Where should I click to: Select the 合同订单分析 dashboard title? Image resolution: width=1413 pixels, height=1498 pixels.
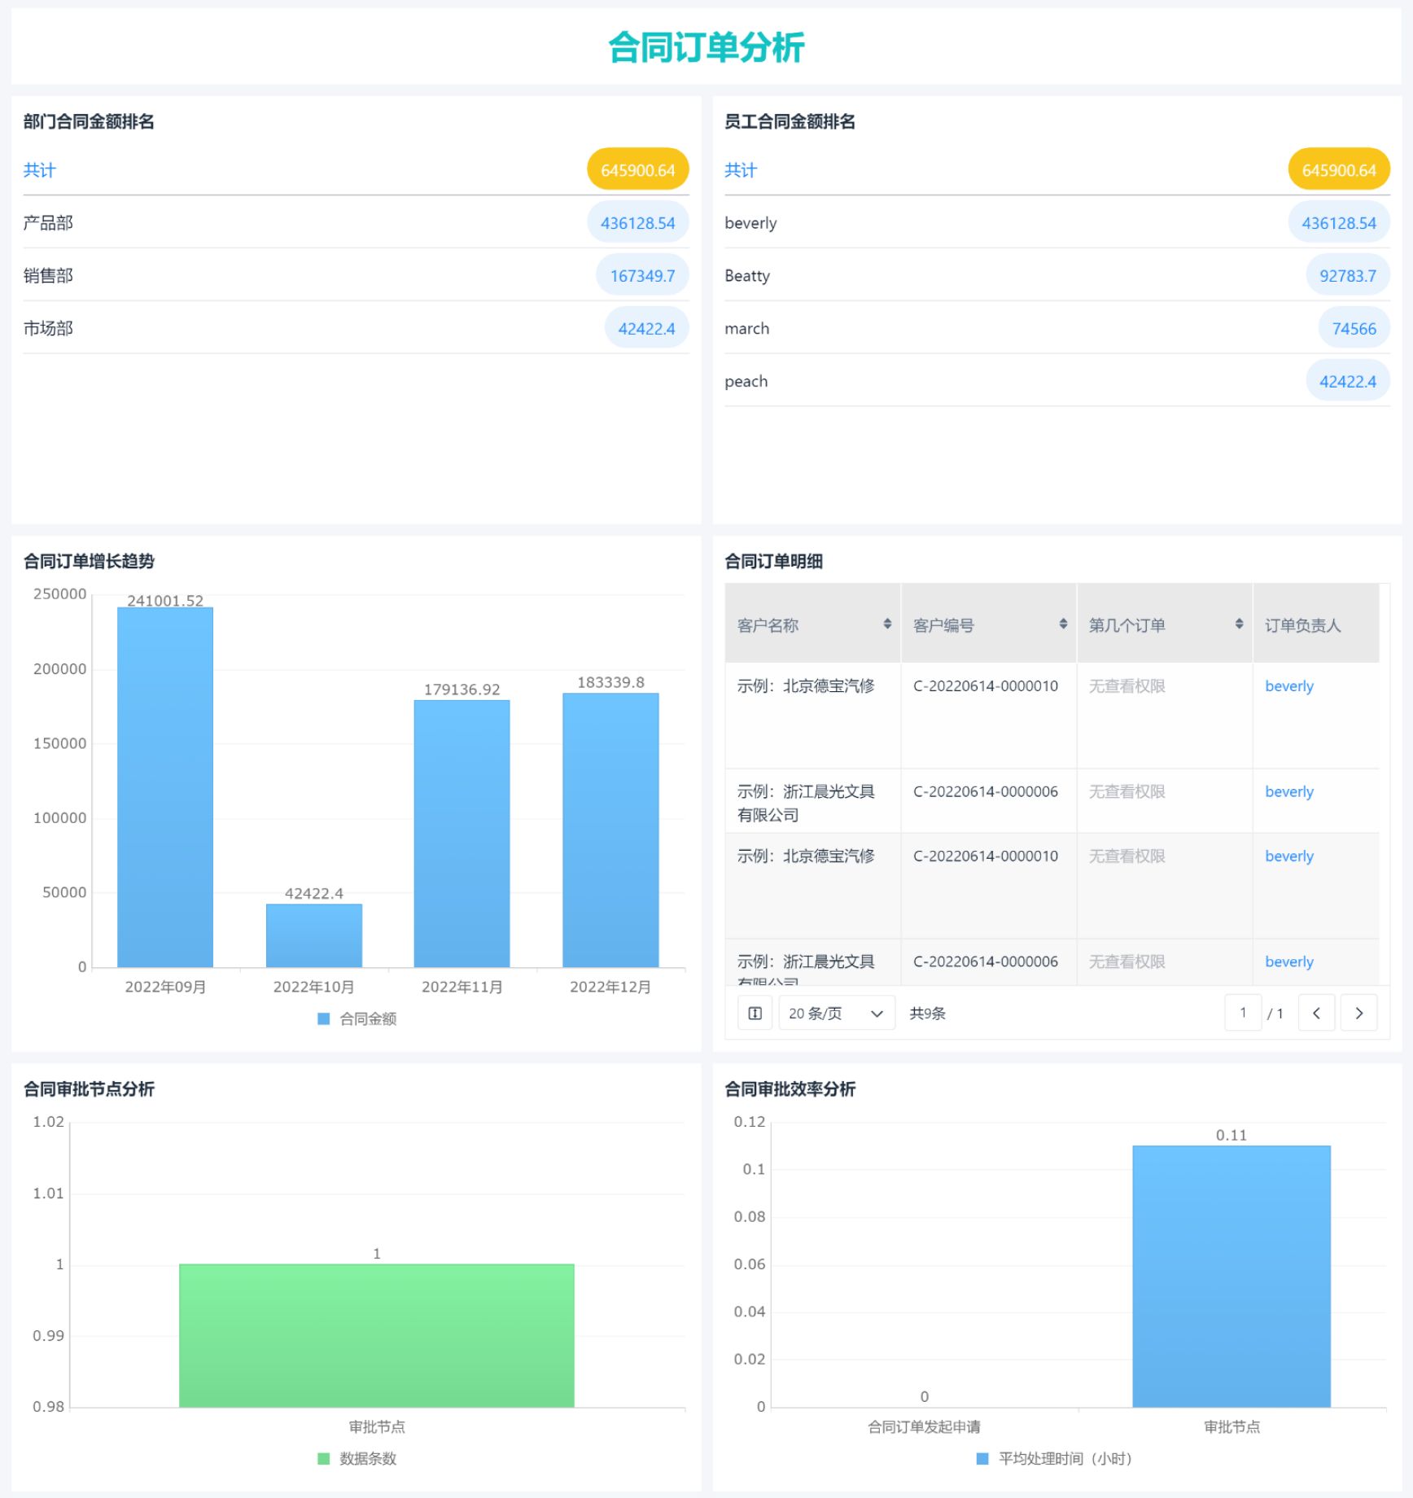click(x=706, y=46)
